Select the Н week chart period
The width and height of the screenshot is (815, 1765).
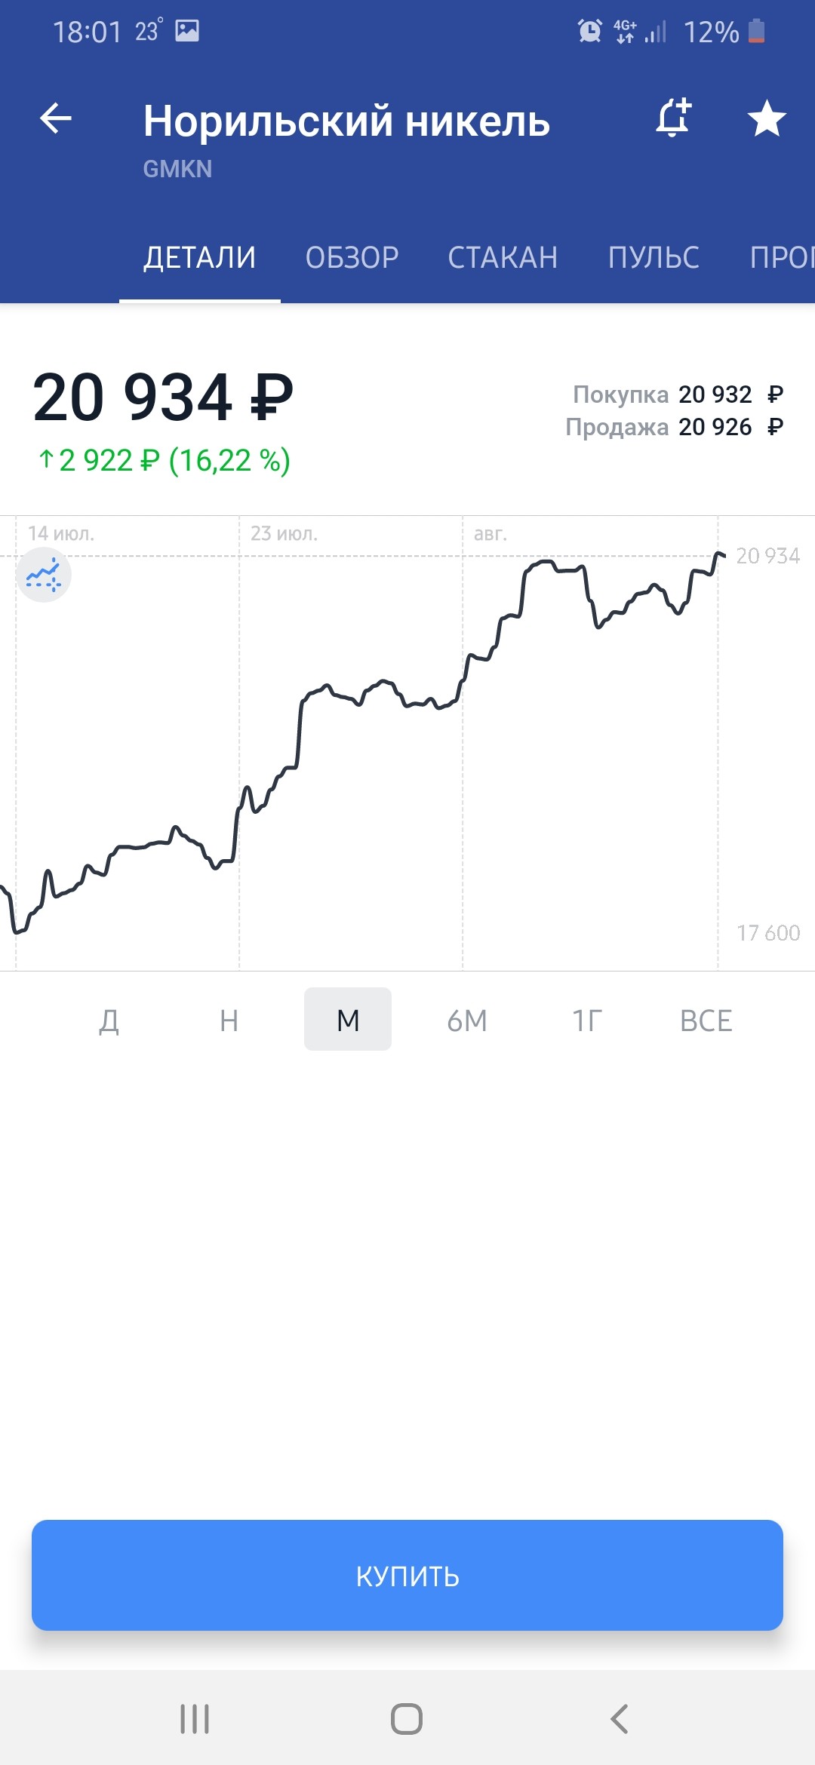pos(229,1021)
